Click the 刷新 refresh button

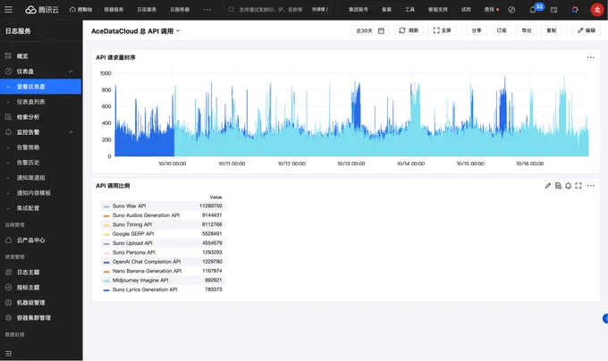click(409, 30)
